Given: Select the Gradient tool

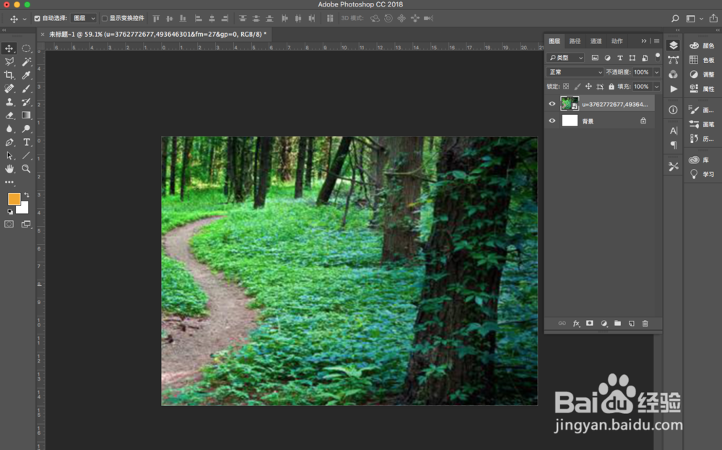Looking at the screenshot, I should point(26,115).
